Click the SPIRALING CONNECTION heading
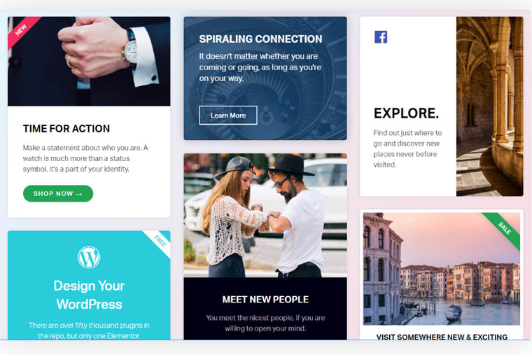The width and height of the screenshot is (532, 355). (260, 39)
